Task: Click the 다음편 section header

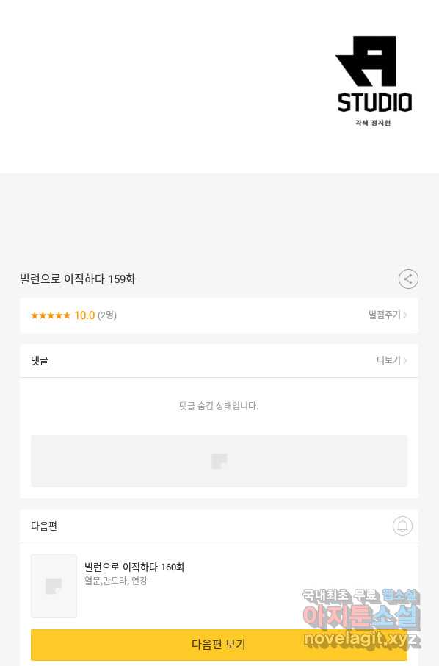Action: [44, 526]
